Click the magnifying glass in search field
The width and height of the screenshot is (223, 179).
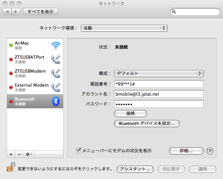(x=174, y=12)
